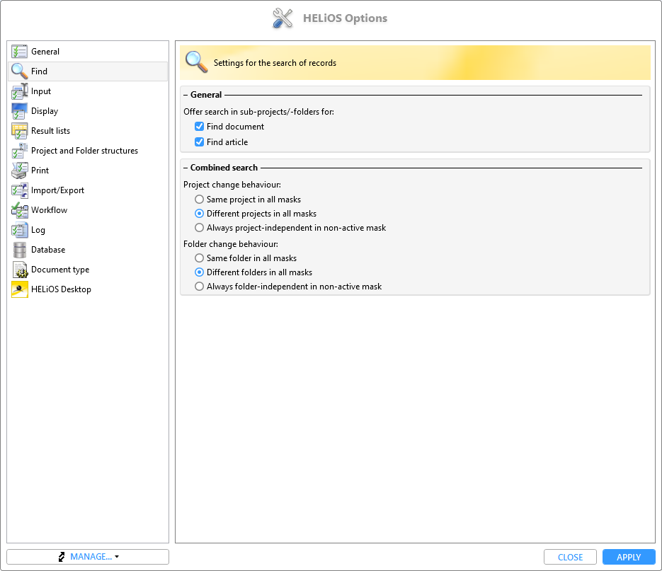
Task: Open the Document type options page
Action: 88,270
